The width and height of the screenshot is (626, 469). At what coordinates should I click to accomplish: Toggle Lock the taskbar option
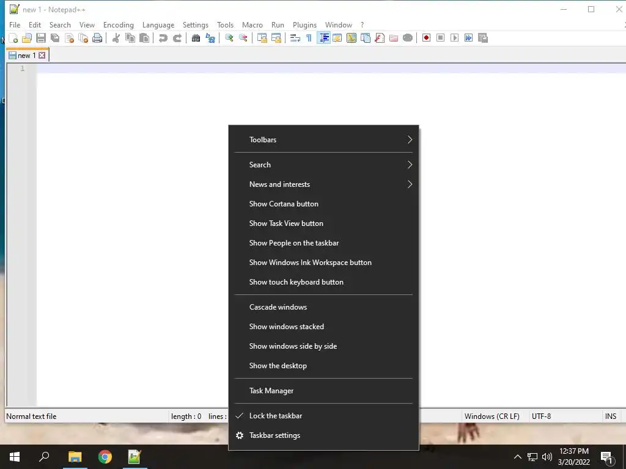324,415
